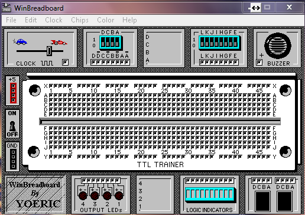Click output LED number 1
Image resolution: width=305 pixels, height=215 pixels.
click(x=119, y=196)
